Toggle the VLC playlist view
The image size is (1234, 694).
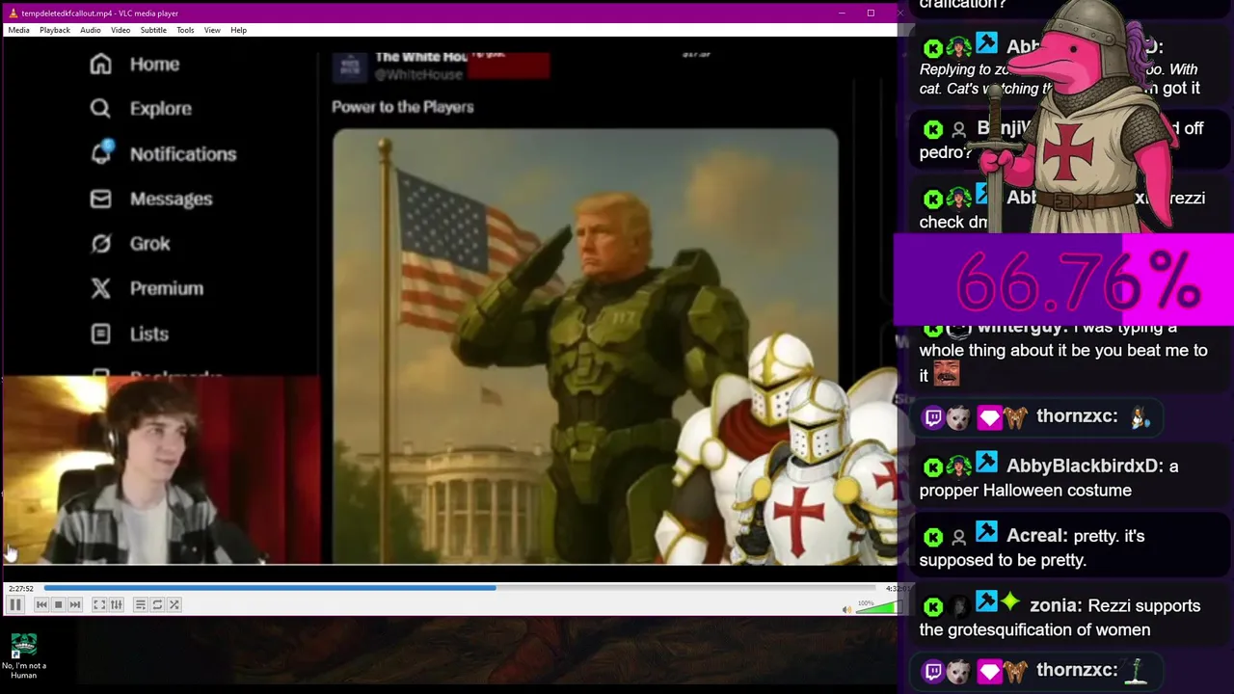click(140, 604)
